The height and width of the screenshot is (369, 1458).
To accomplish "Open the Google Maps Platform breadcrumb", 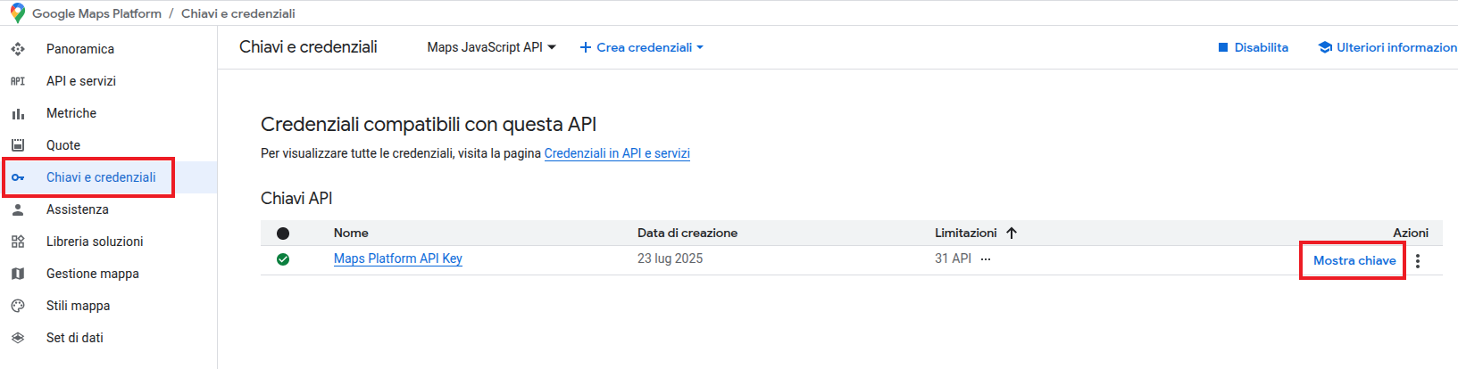I will (x=96, y=13).
